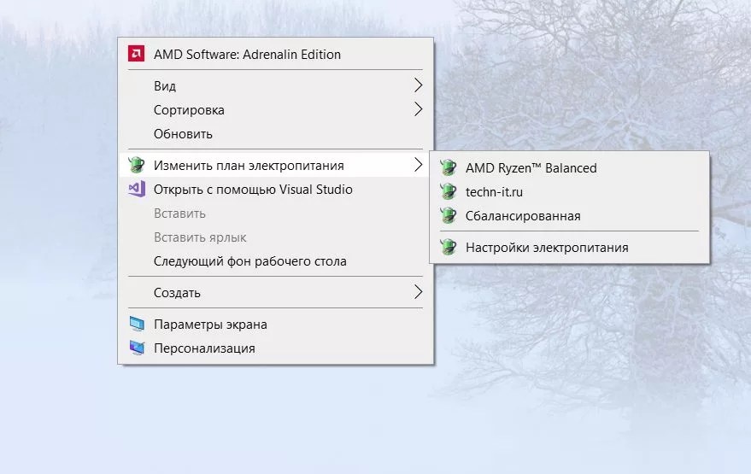The width and height of the screenshot is (751, 474).
Task: Click the icon next to Сбалансированная plan
Action: [449, 215]
